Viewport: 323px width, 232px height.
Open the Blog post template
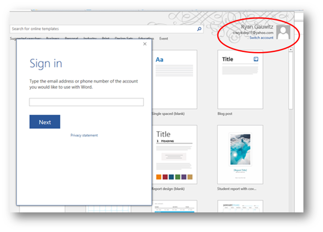point(240,80)
